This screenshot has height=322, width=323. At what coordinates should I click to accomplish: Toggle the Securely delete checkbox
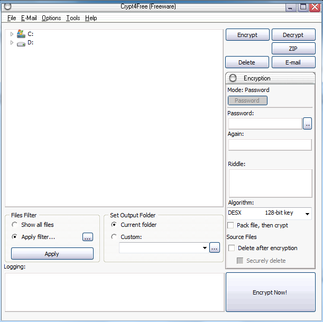tap(240, 261)
